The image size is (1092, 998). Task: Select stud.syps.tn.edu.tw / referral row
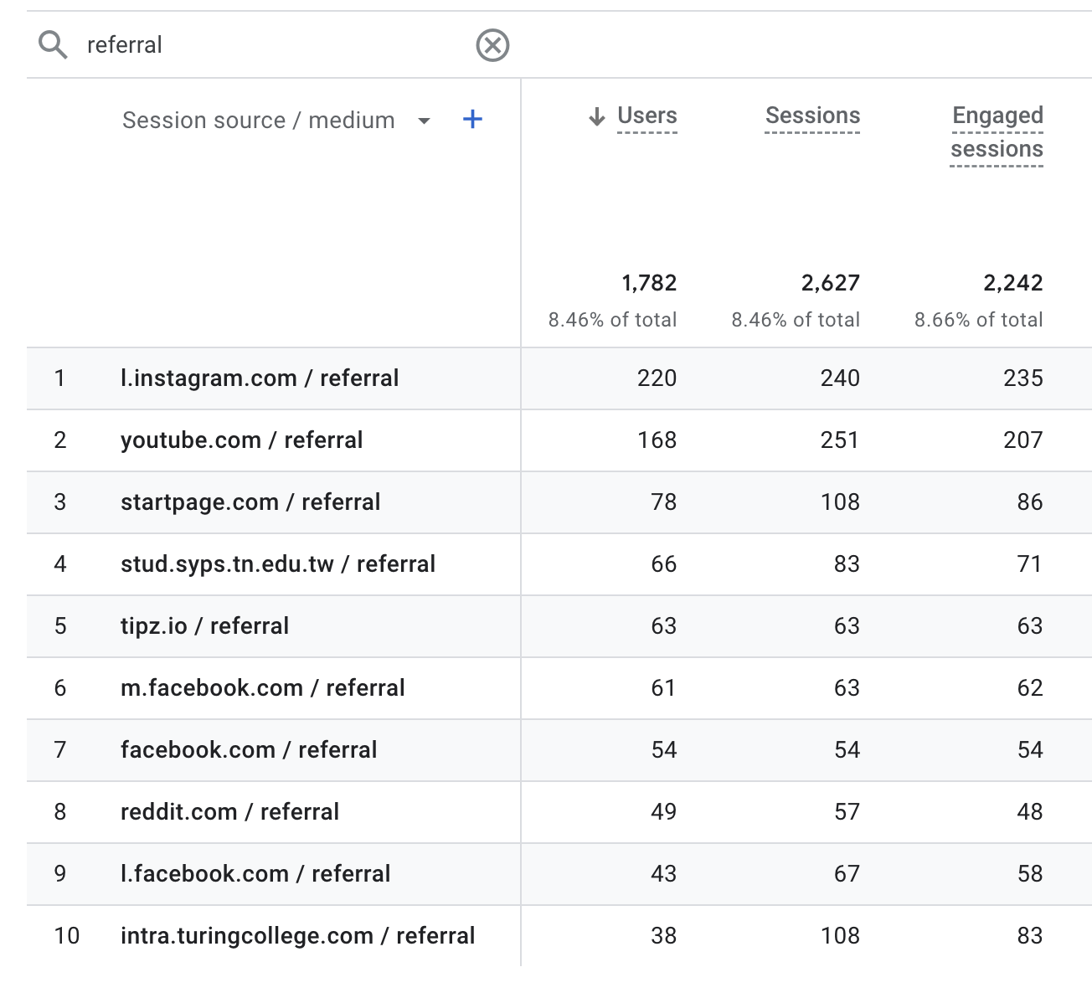[x=559, y=564]
